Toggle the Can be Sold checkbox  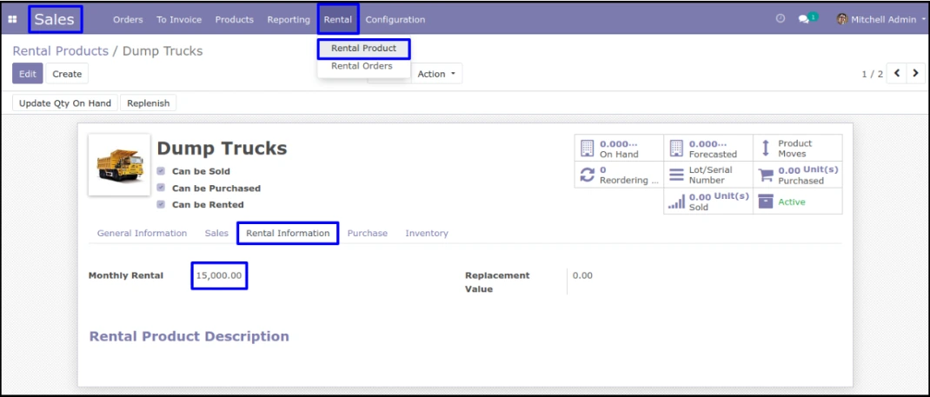click(161, 172)
